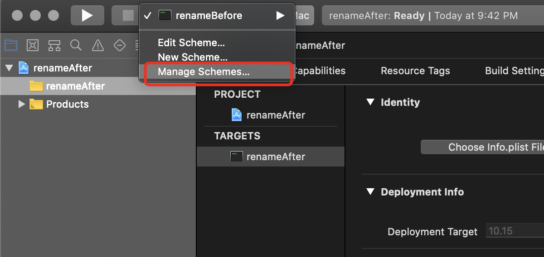Viewport: 544px width, 257px height.
Task: Click the Deployment Target field
Action: pyautogui.click(x=515, y=231)
